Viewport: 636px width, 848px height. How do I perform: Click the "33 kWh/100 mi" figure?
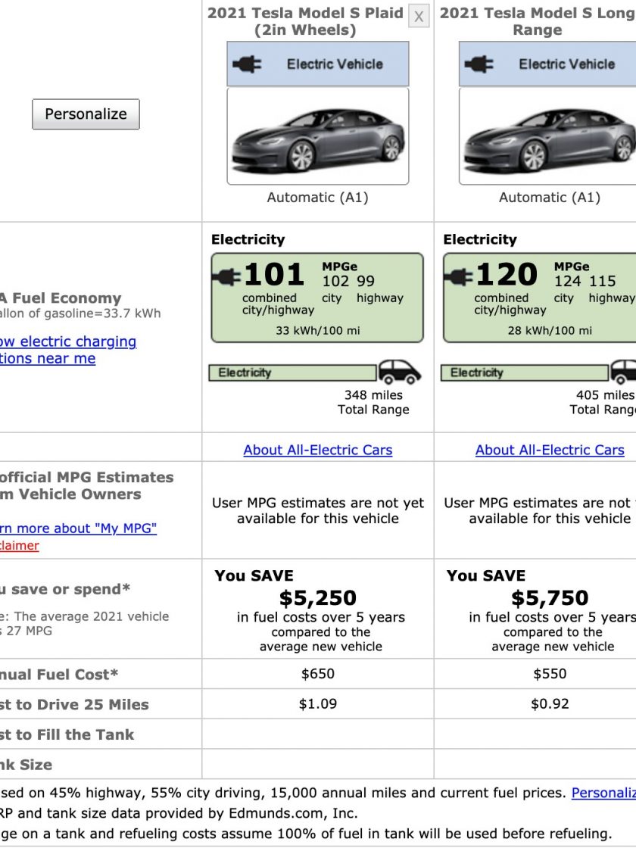click(x=318, y=330)
